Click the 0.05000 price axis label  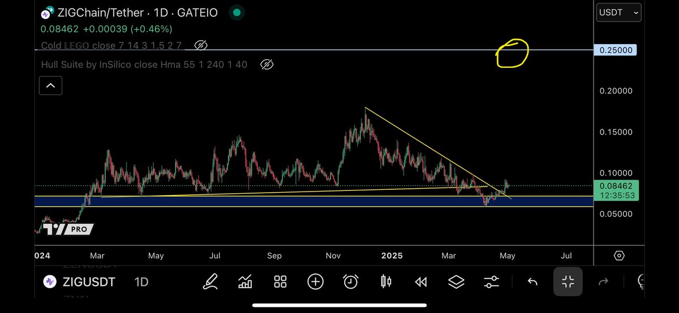pyautogui.click(x=617, y=214)
